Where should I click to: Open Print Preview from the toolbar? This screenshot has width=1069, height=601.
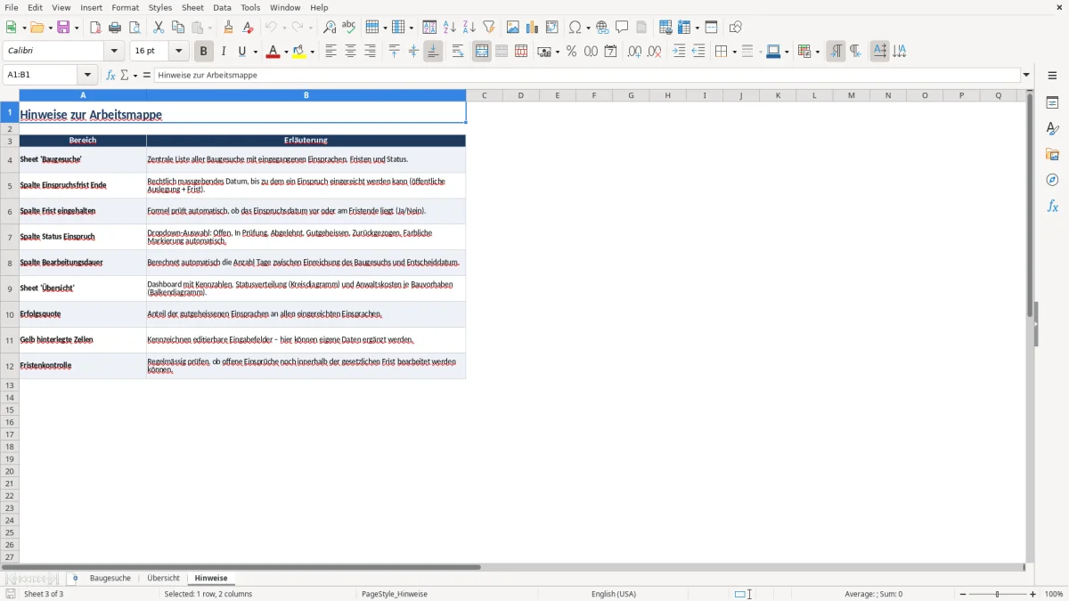[x=135, y=28]
